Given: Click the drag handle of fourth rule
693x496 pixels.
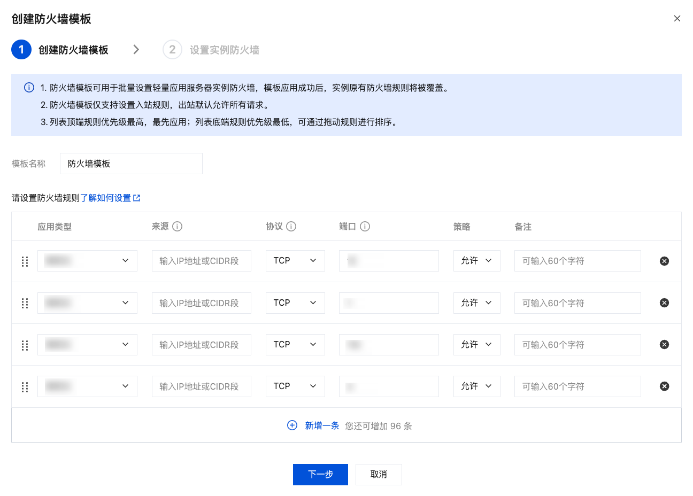Looking at the screenshot, I should [25, 387].
